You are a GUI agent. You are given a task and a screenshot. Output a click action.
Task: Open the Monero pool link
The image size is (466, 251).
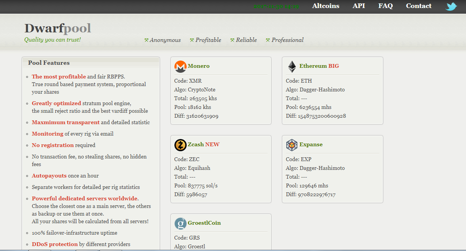click(x=198, y=66)
